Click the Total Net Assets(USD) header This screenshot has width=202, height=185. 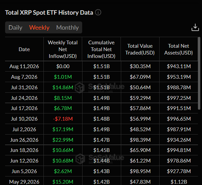179,49
